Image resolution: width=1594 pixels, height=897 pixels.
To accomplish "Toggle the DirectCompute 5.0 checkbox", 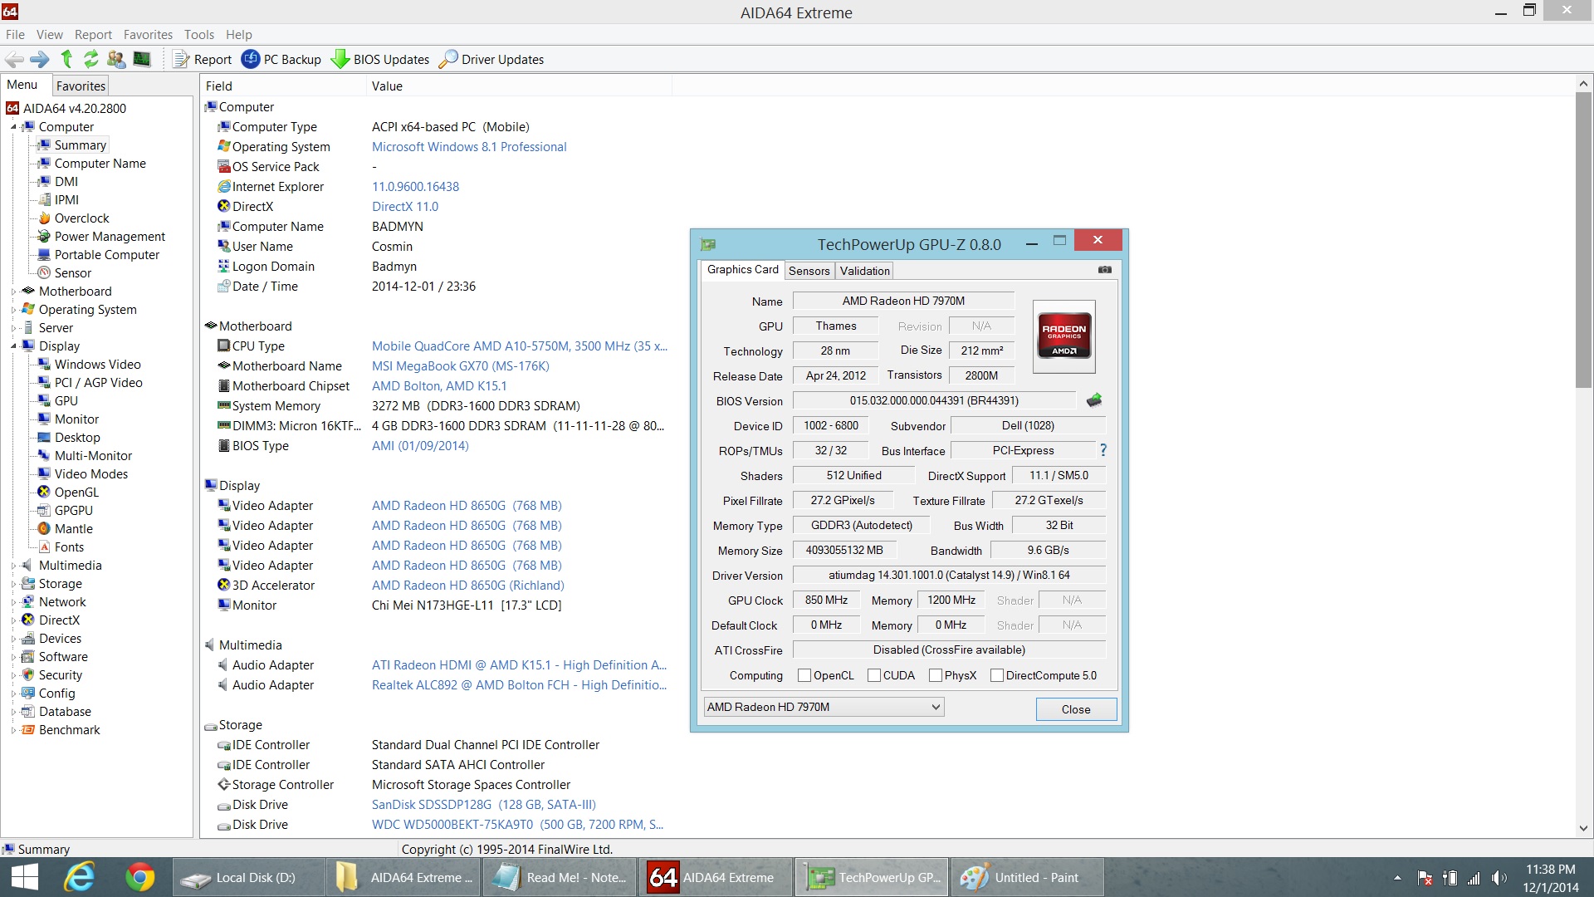I will pyautogui.click(x=997, y=675).
